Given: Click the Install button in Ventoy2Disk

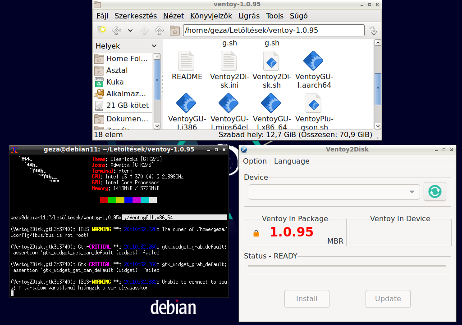Looking at the screenshot, I should click(307, 299).
